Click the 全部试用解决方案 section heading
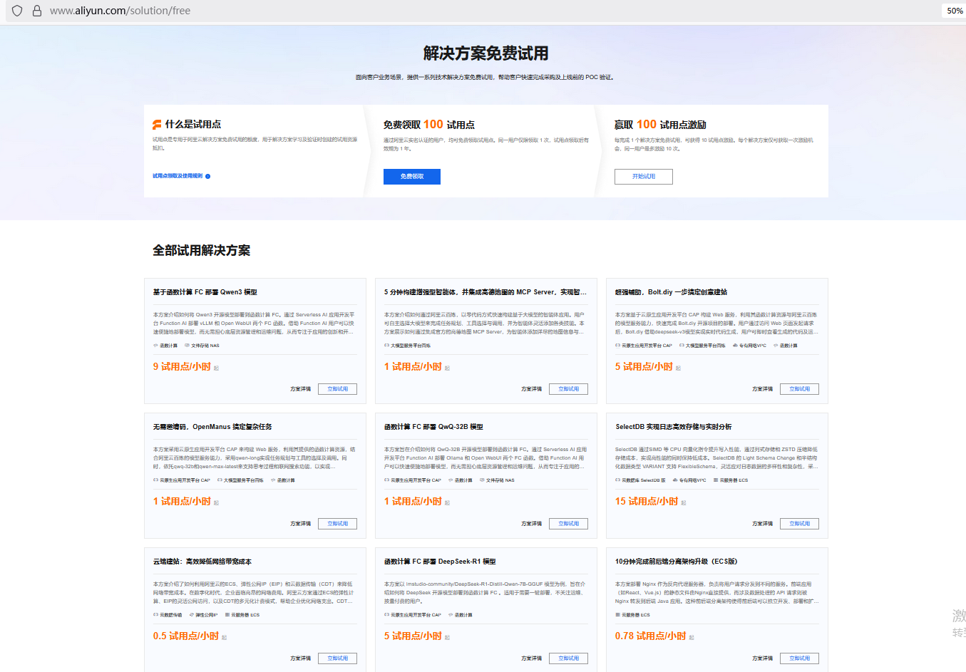The height and width of the screenshot is (672, 966). [x=202, y=251]
